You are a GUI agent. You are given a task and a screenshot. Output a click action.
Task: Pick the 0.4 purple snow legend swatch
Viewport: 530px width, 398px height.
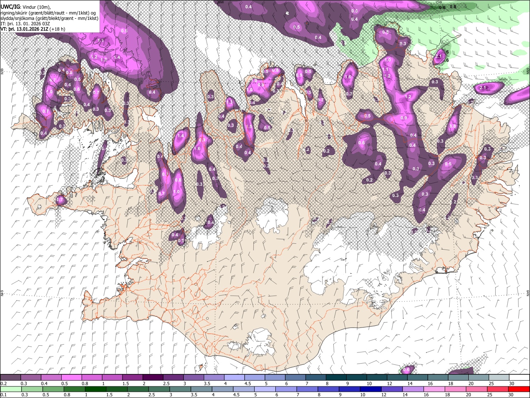point(51,377)
